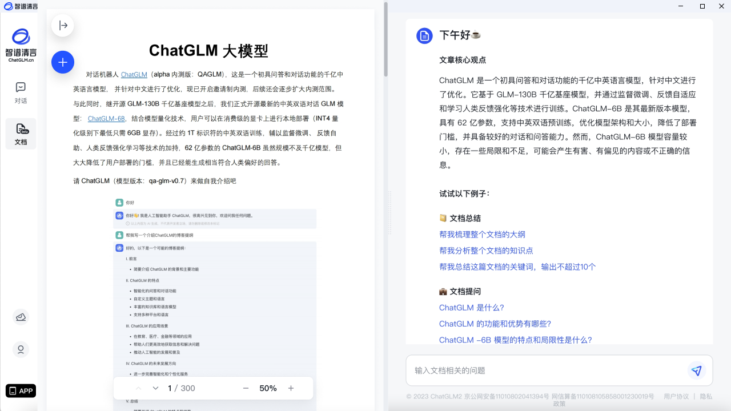This screenshot has height=411, width=731.
Task: Click the send message icon
Action: pyautogui.click(x=697, y=370)
